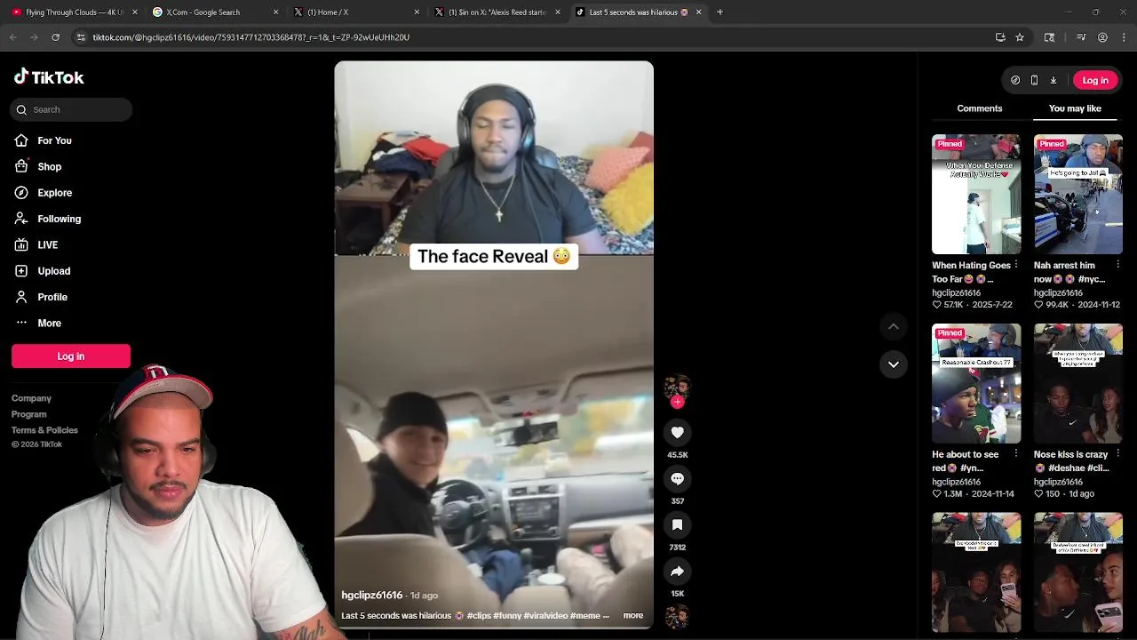Switch to the Sin on X browser tab

tap(497, 12)
